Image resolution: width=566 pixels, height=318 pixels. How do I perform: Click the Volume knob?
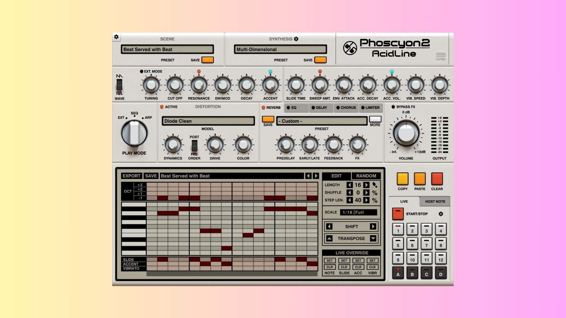coord(406,133)
